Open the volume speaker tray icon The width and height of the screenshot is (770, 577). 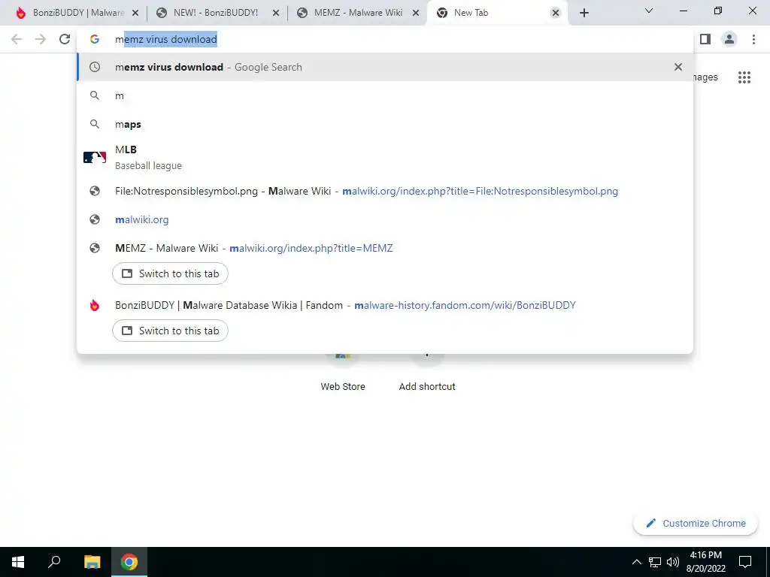click(673, 562)
